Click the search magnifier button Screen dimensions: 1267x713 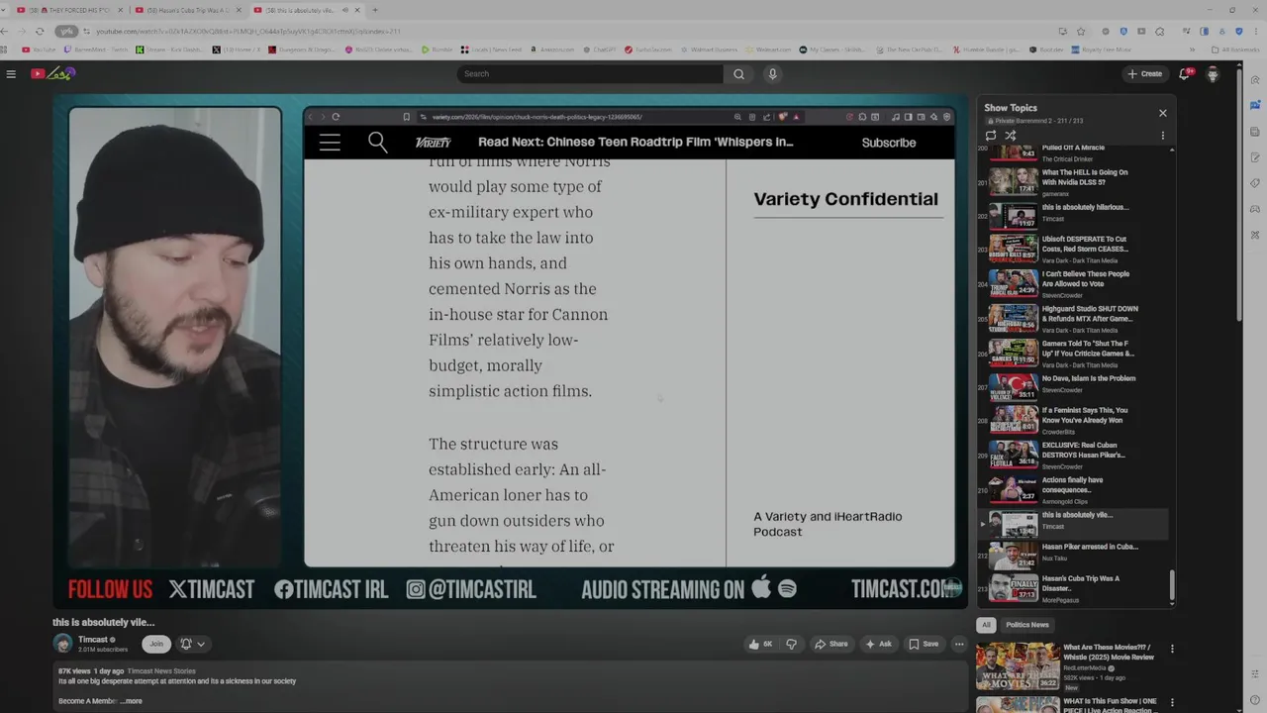738,73
